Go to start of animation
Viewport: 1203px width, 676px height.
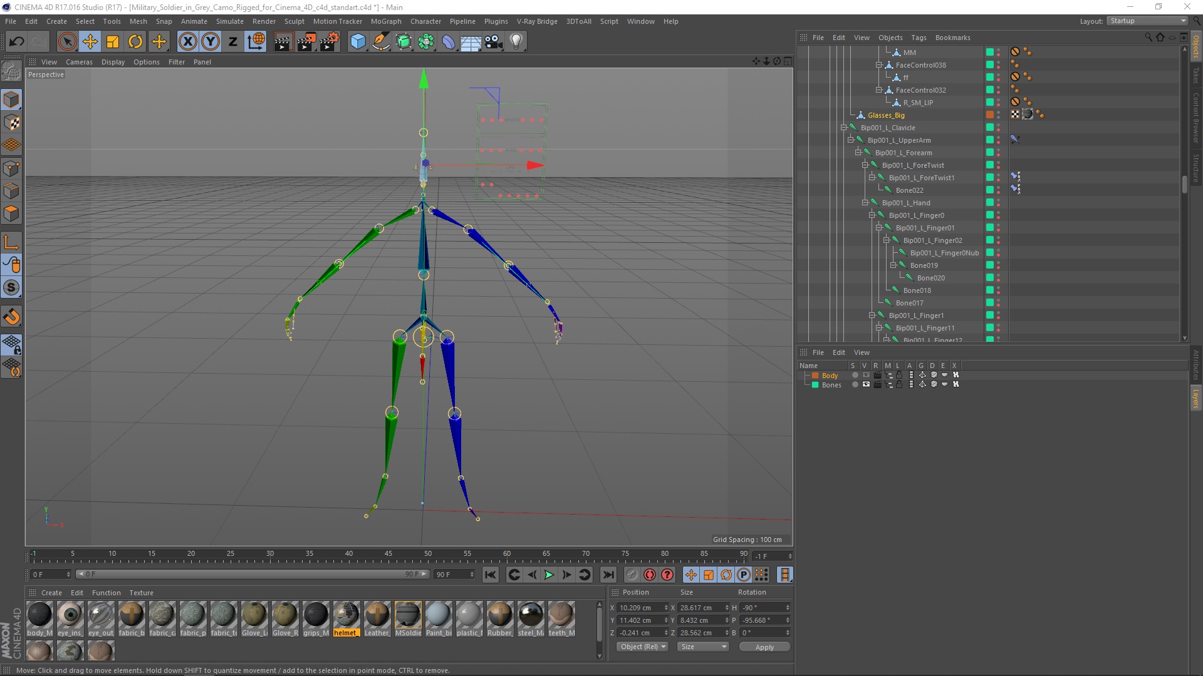click(x=491, y=575)
